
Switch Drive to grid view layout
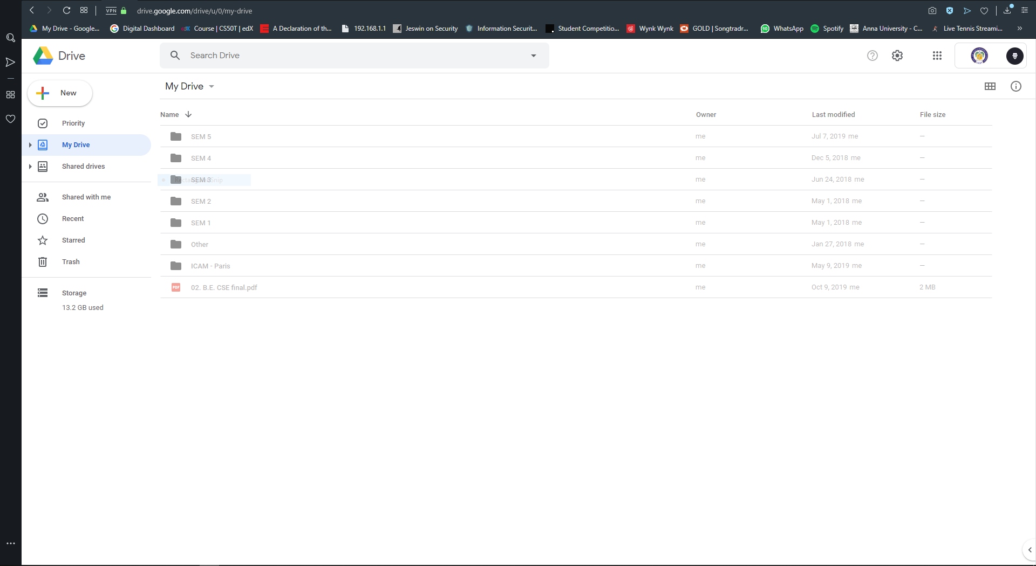(990, 86)
